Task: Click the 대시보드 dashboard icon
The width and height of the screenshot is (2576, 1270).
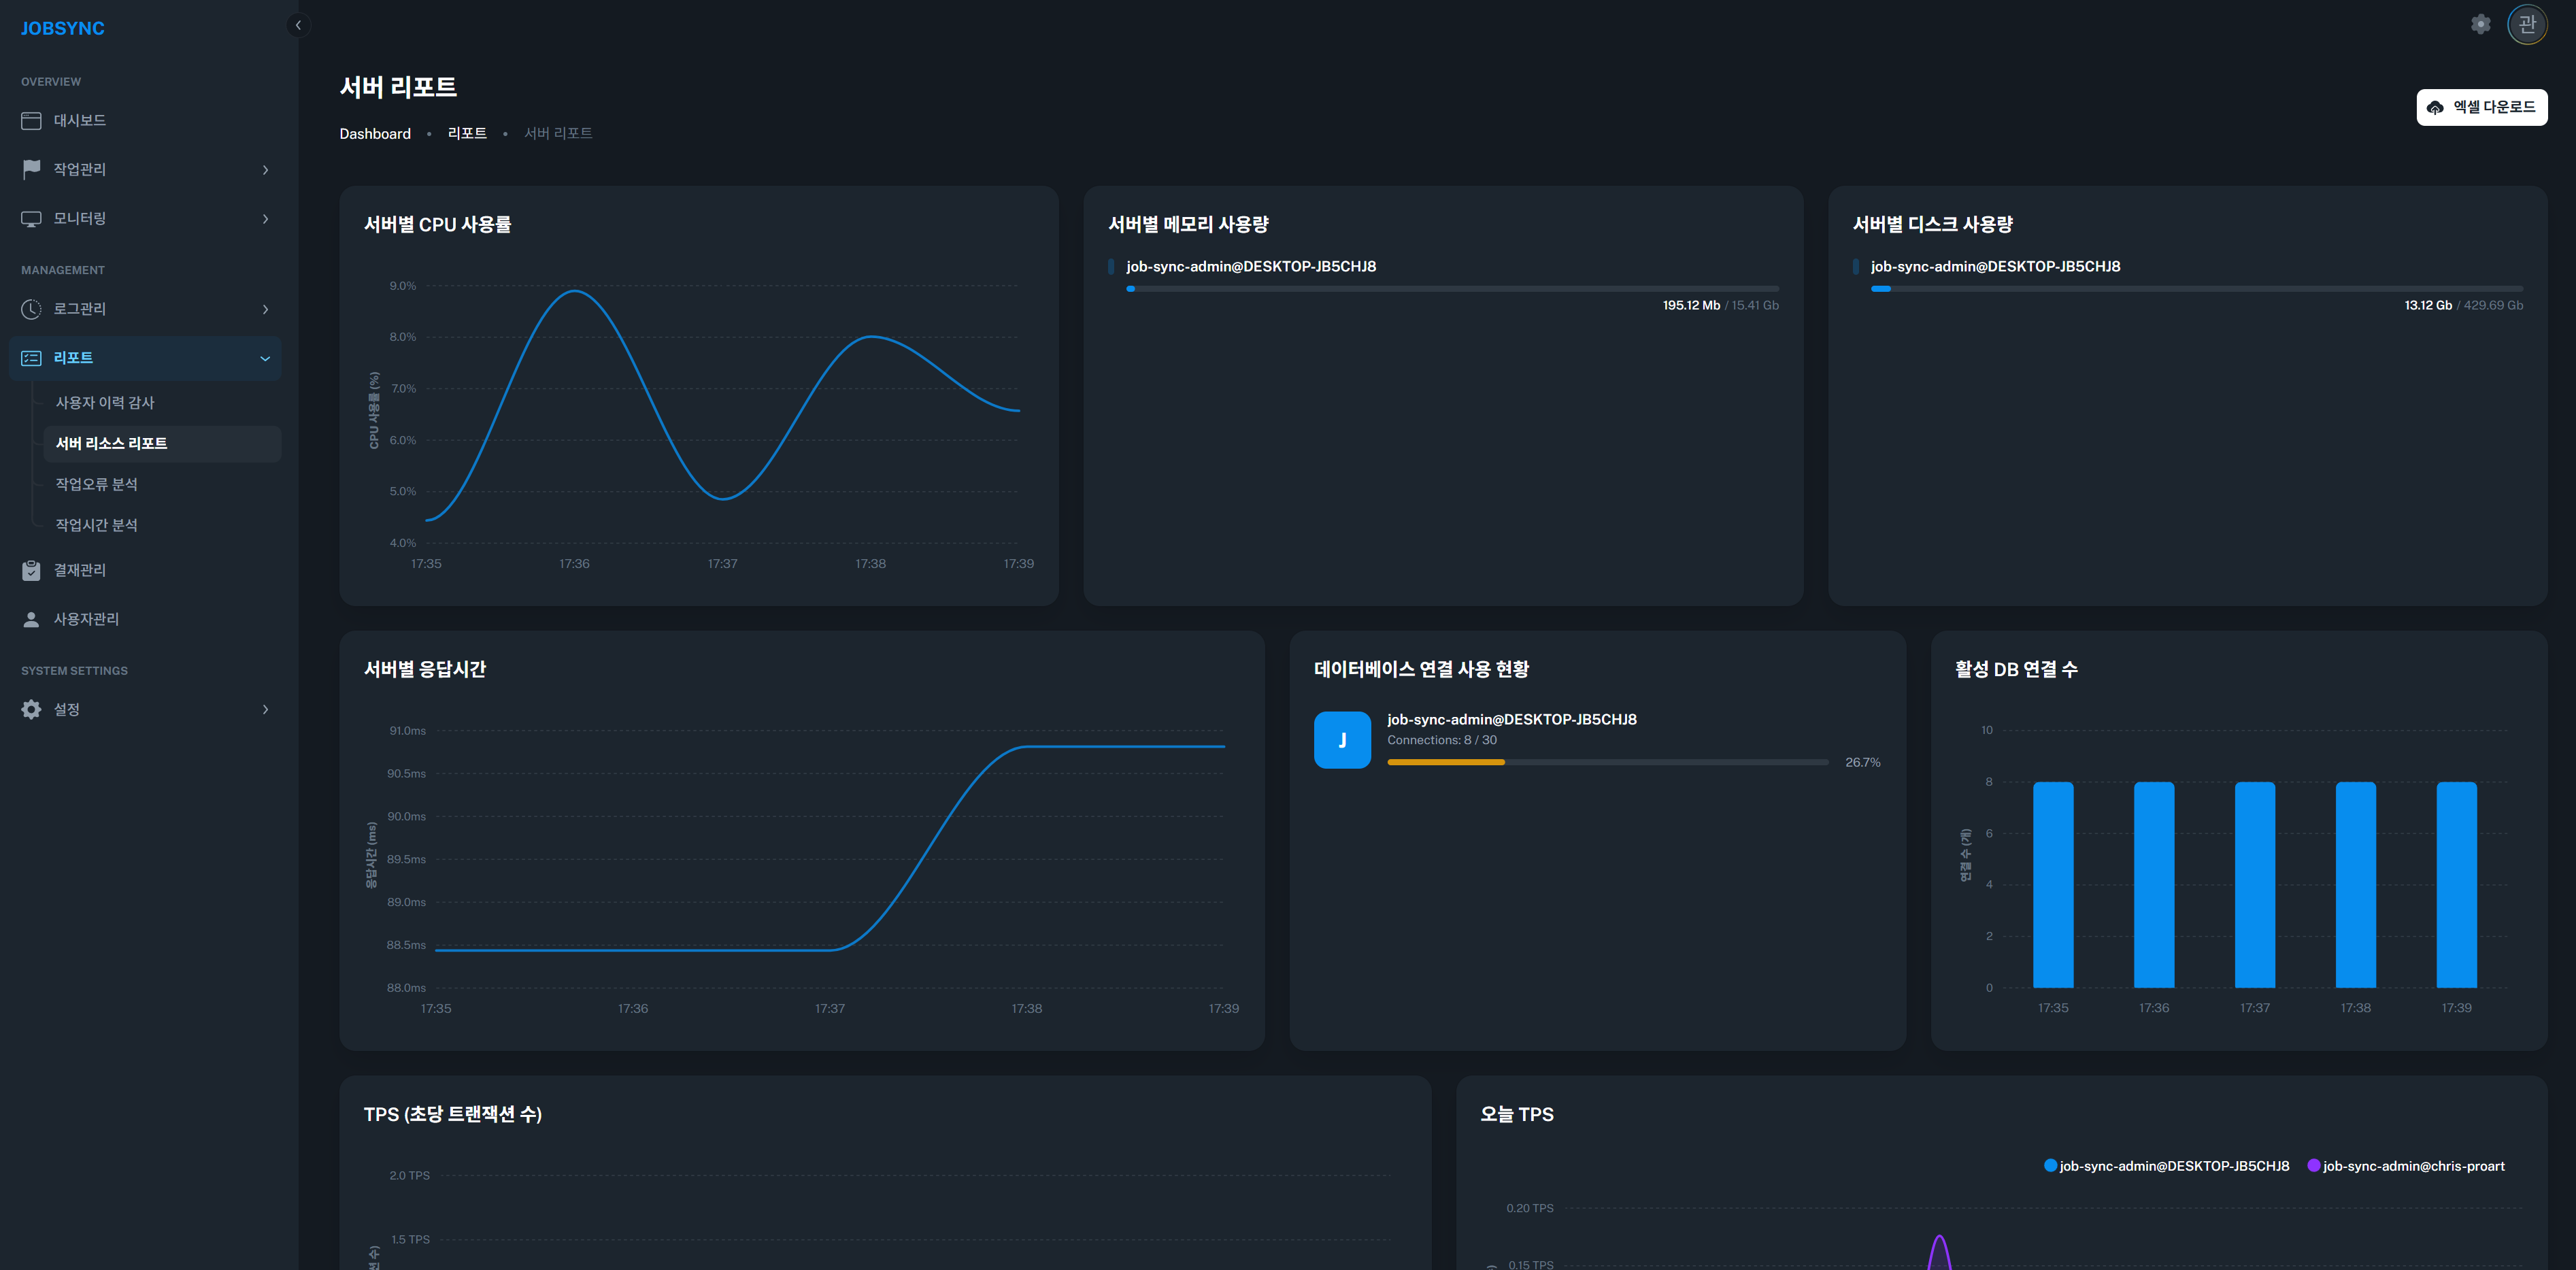Action: pos(31,120)
